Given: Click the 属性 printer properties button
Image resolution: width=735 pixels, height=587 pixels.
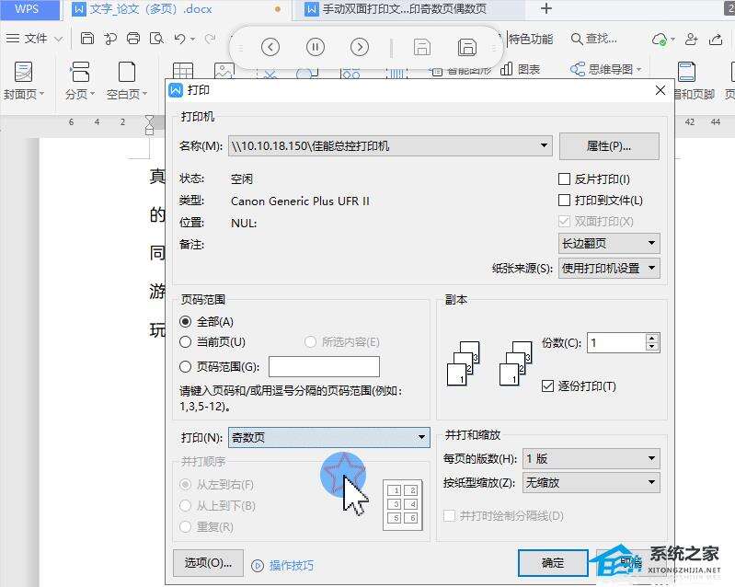Looking at the screenshot, I should [609, 145].
